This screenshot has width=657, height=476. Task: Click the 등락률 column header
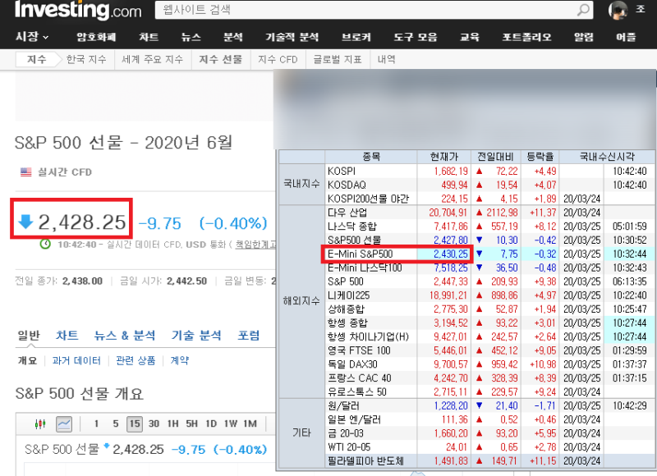click(x=540, y=157)
